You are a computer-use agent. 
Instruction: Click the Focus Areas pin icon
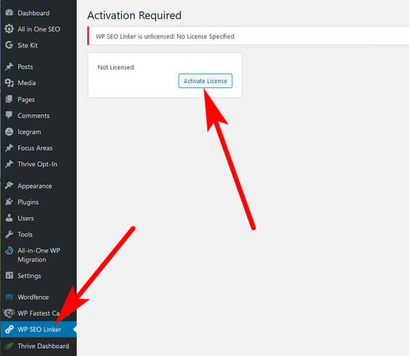coord(9,148)
